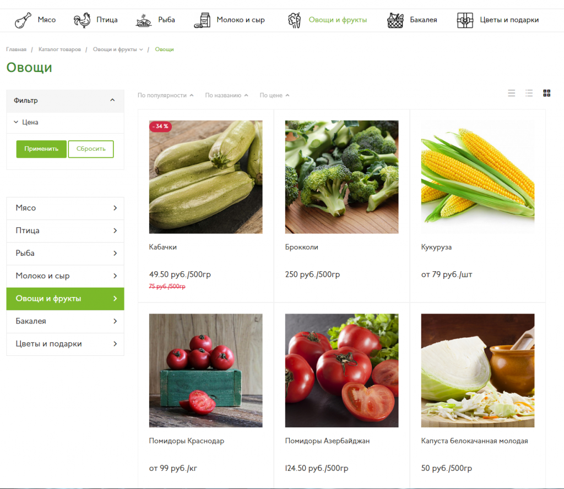Expand the Цена filter section
This screenshot has width=564, height=489.
(26, 122)
